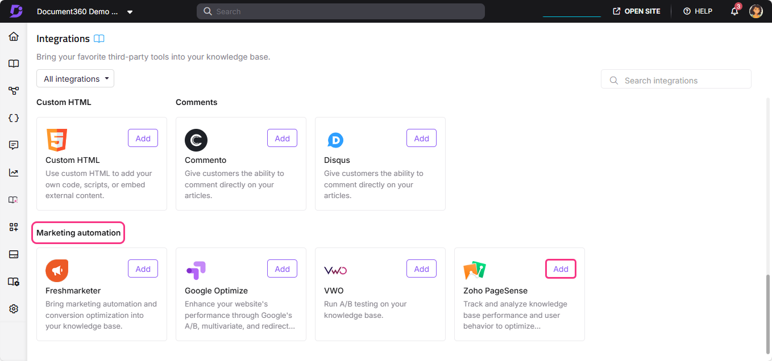Add the Google Optimize integration
This screenshot has height=361, width=772.
click(x=282, y=268)
